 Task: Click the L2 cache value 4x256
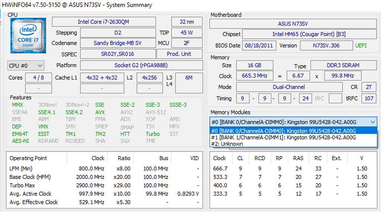(150, 78)
